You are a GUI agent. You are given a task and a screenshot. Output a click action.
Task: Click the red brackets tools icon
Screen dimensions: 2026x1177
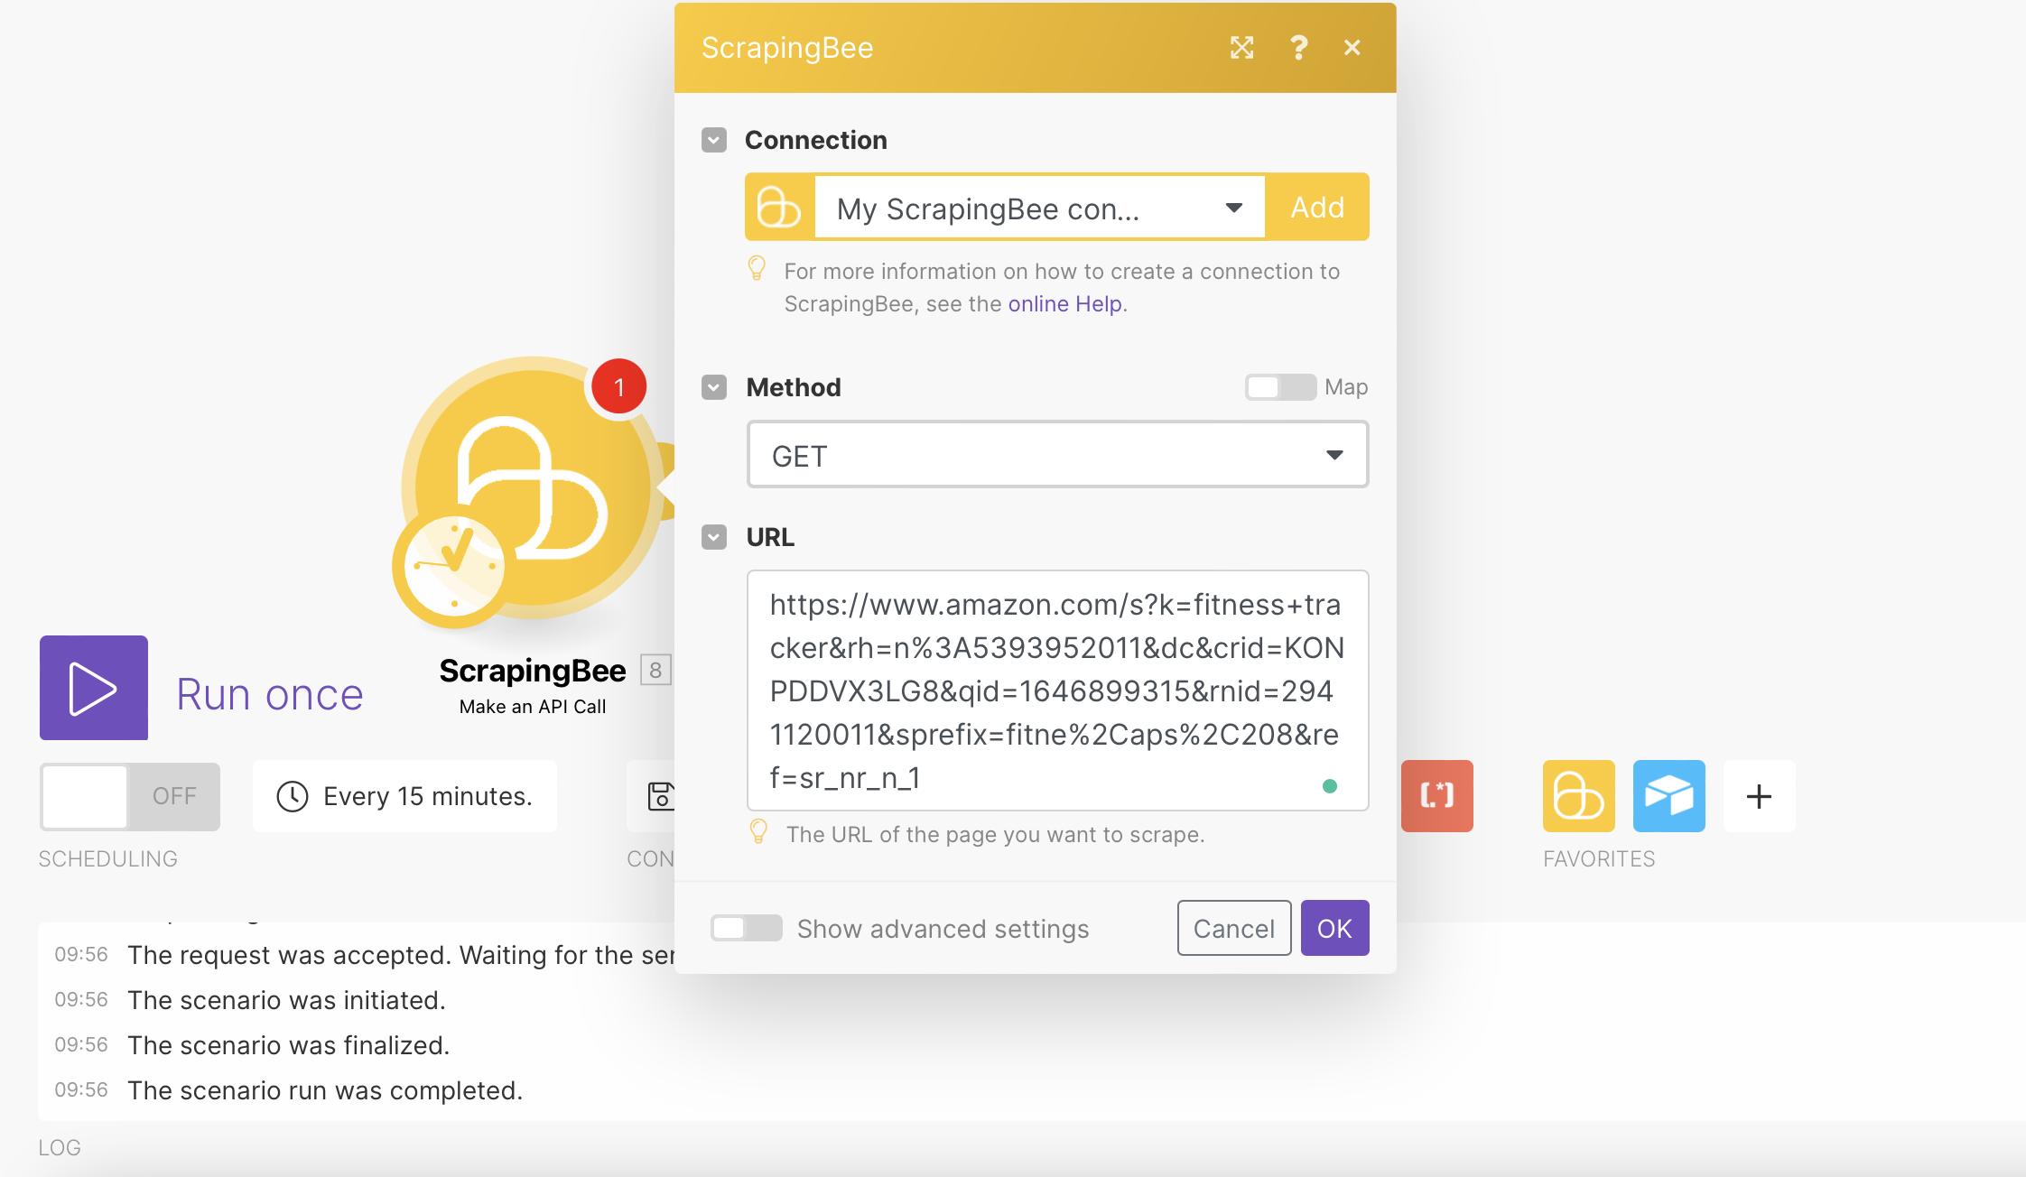[x=1436, y=796]
